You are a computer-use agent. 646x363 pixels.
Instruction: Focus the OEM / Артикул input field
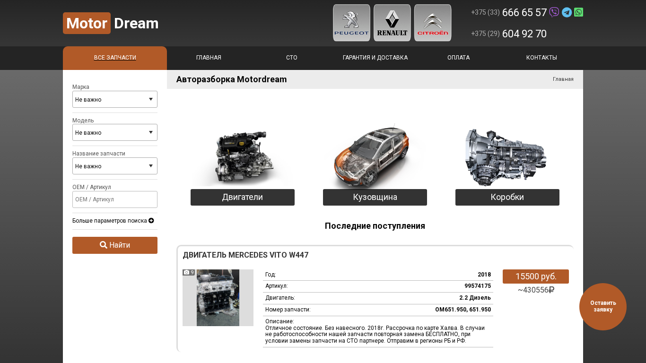[115, 199]
